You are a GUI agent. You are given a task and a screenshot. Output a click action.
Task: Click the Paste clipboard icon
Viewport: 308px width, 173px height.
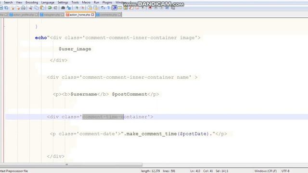42,8
